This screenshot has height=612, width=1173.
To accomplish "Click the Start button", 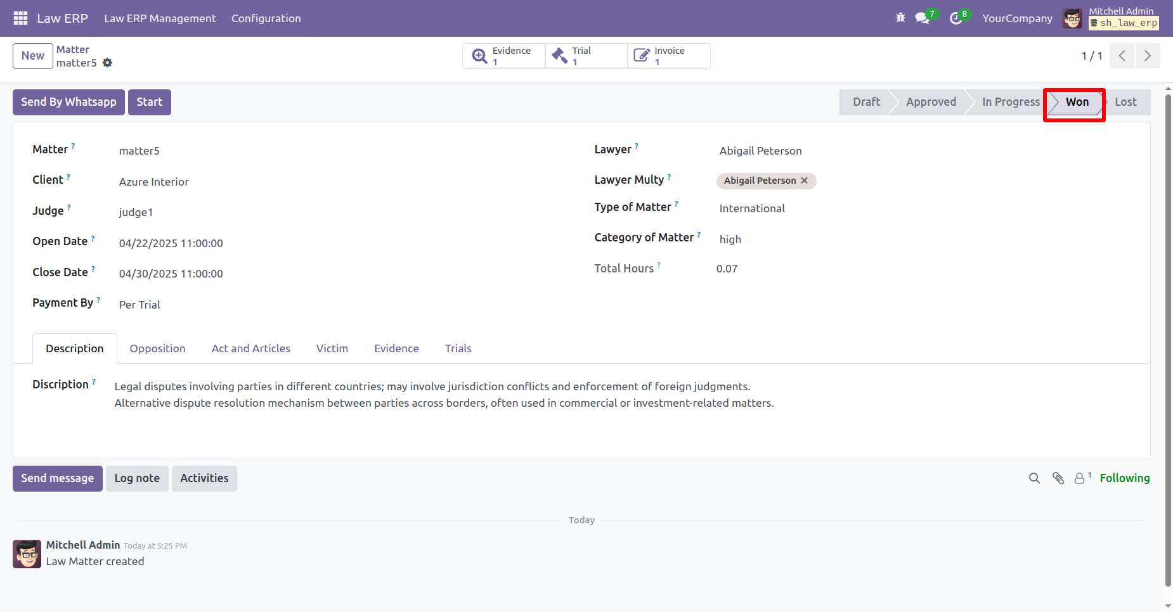I will [150, 102].
